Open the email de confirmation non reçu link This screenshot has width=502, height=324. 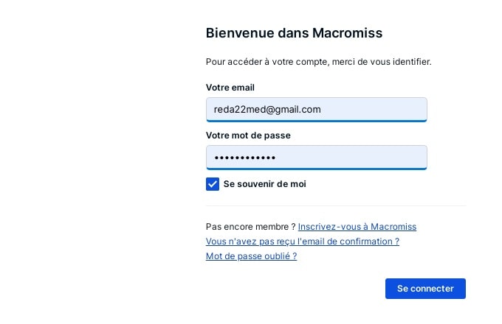(302, 242)
